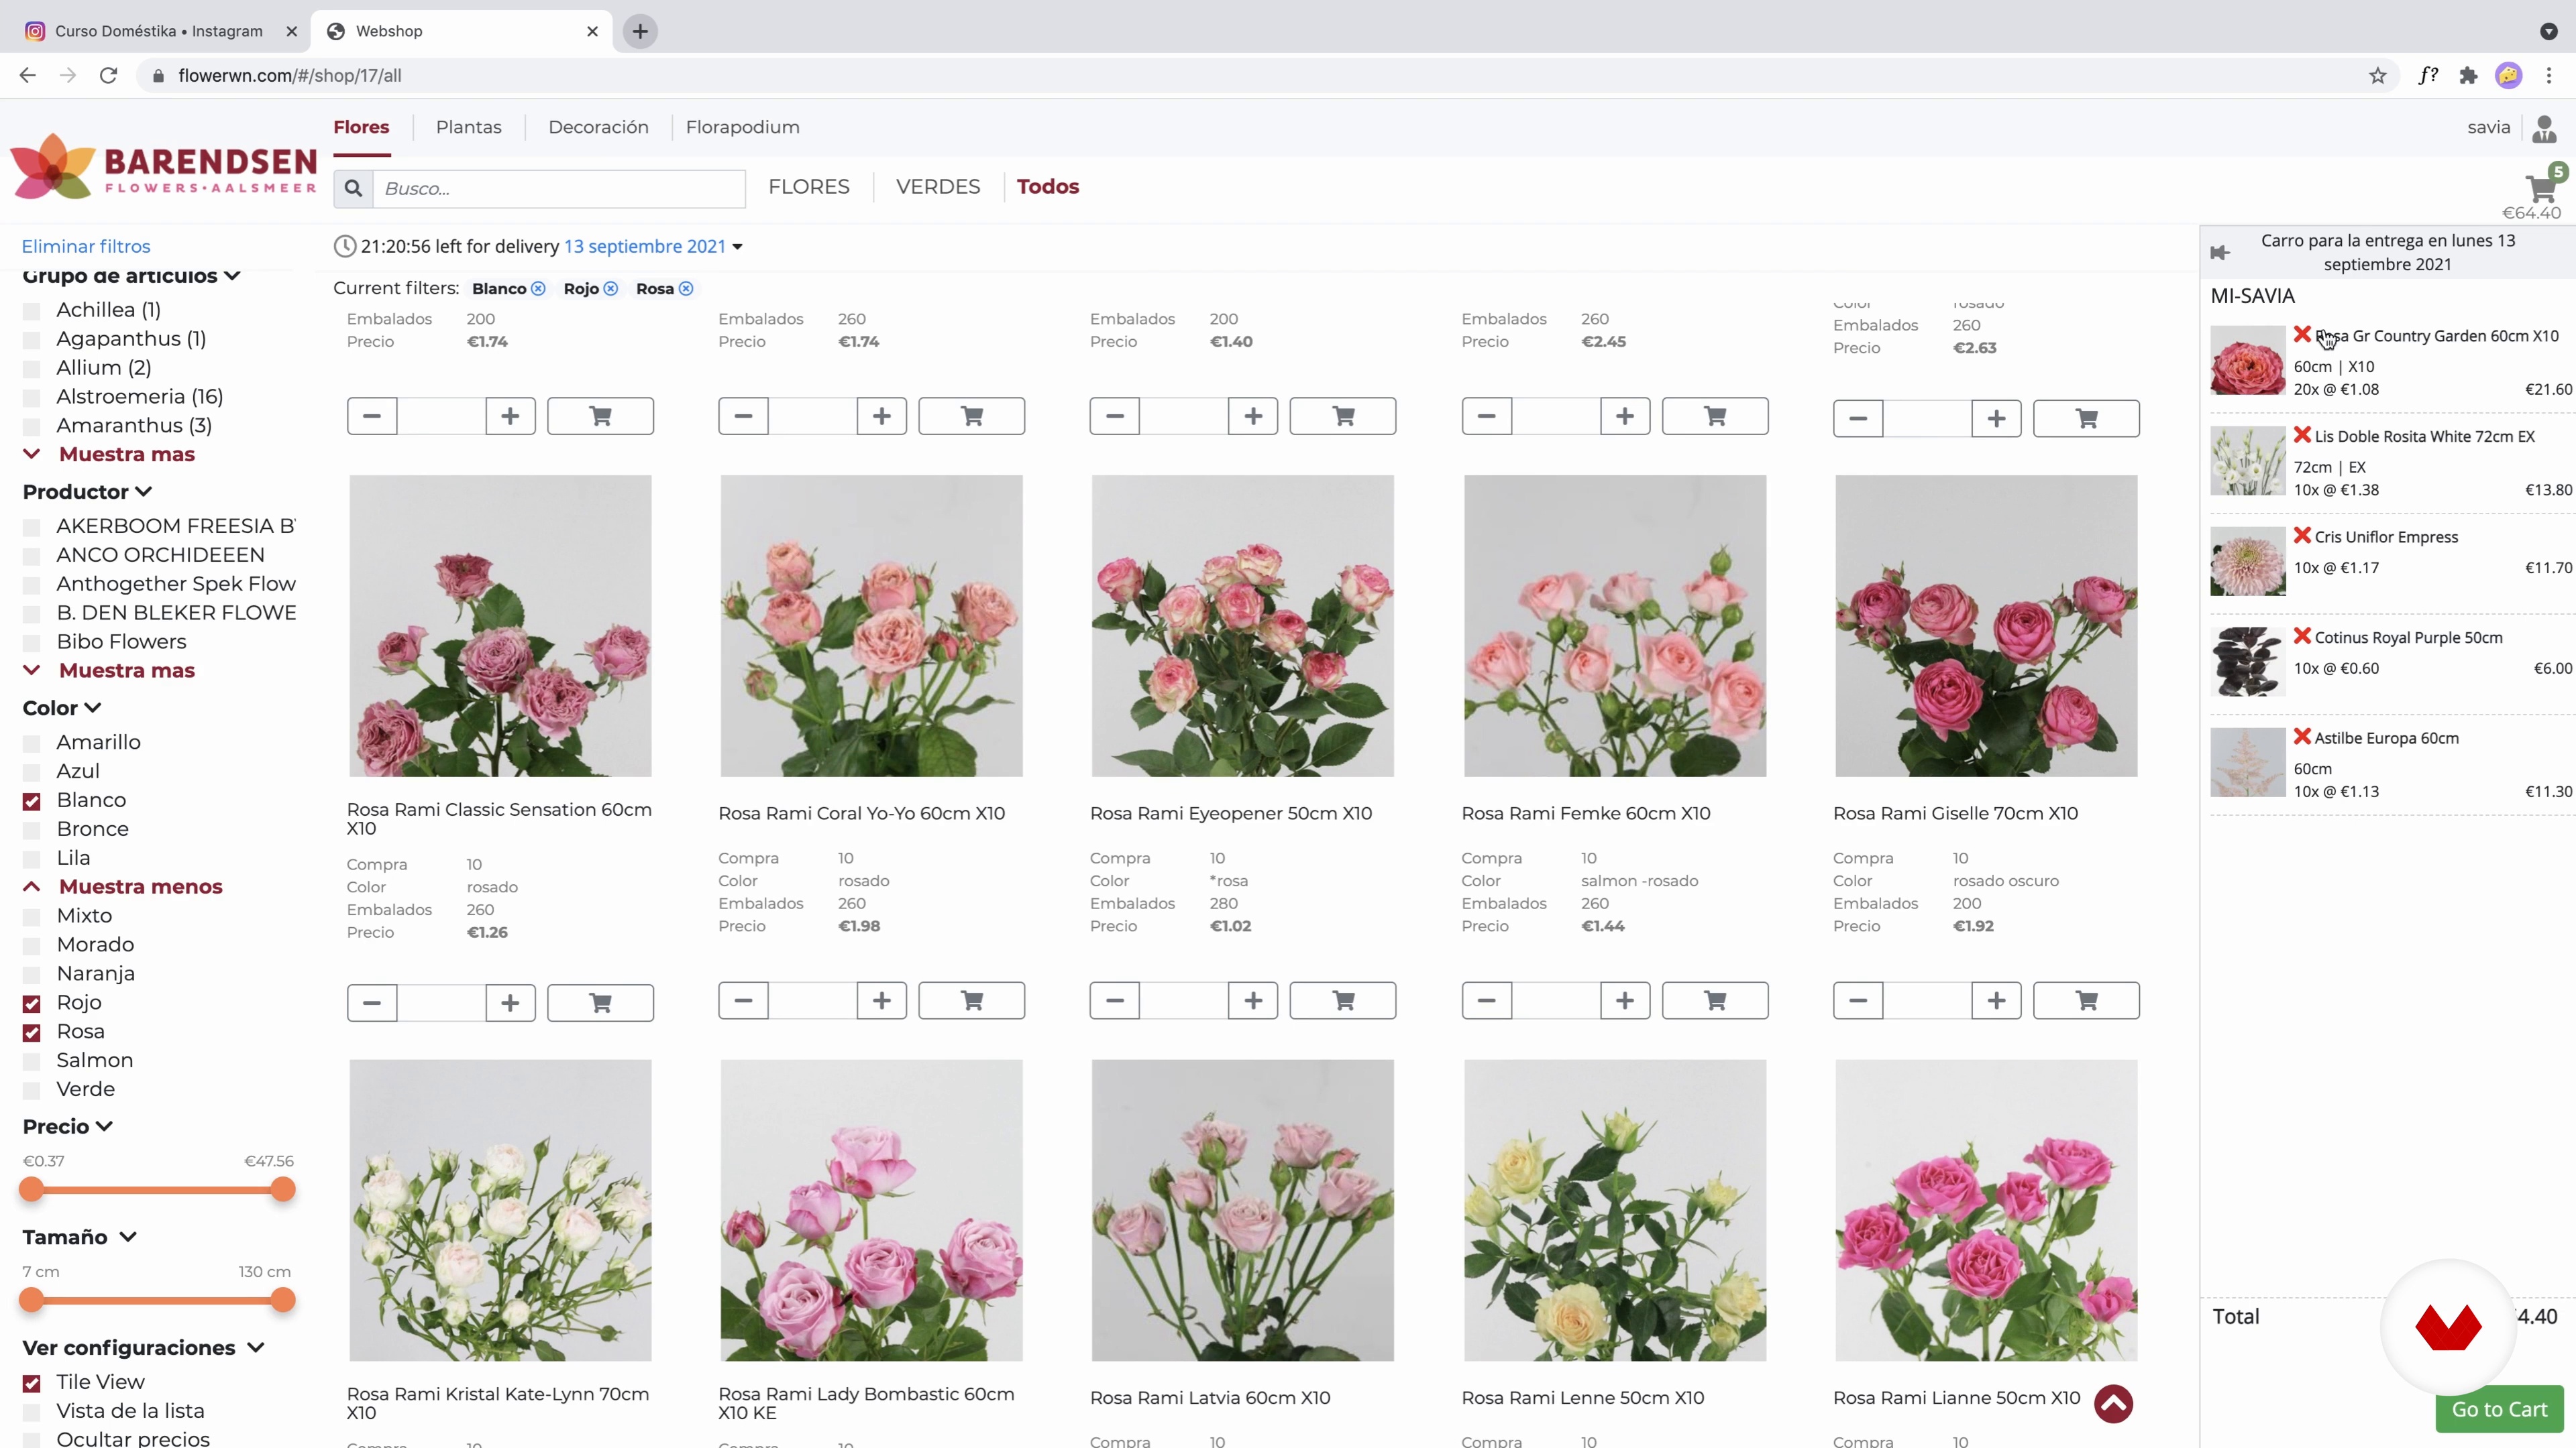Reload the page
This screenshot has width=2576, height=1448.
(x=109, y=76)
